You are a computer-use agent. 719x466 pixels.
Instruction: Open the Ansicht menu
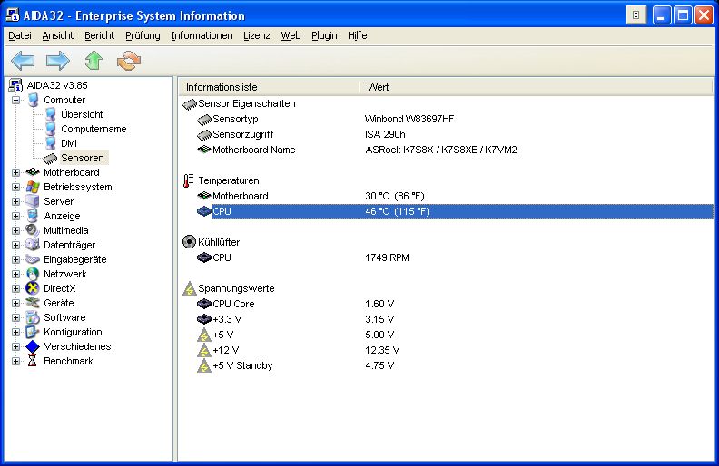coord(58,35)
